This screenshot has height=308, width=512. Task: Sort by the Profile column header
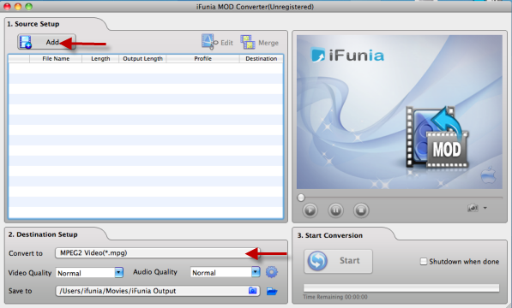[202, 58]
